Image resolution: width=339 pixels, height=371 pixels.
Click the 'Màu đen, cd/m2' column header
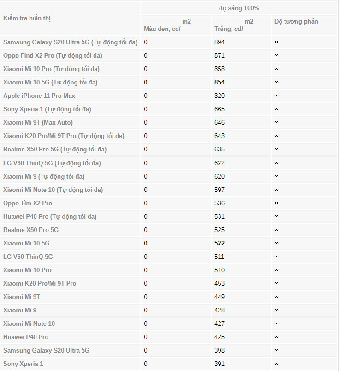click(167, 25)
